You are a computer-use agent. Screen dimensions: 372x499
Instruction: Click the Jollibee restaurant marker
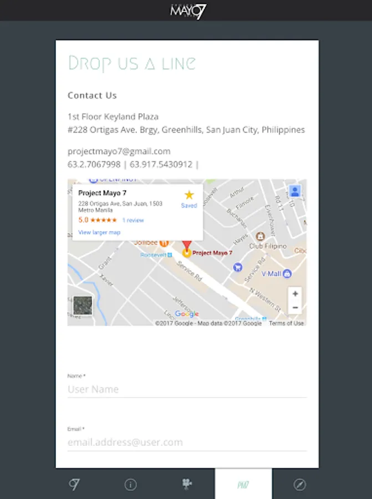(x=164, y=243)
